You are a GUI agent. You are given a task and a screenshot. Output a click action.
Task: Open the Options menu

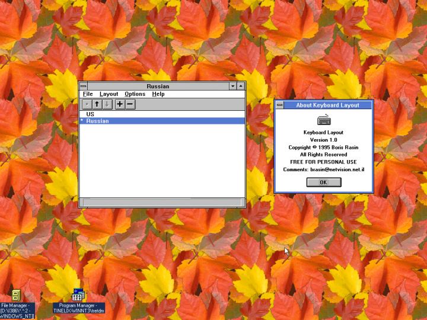tap(135, 94)
